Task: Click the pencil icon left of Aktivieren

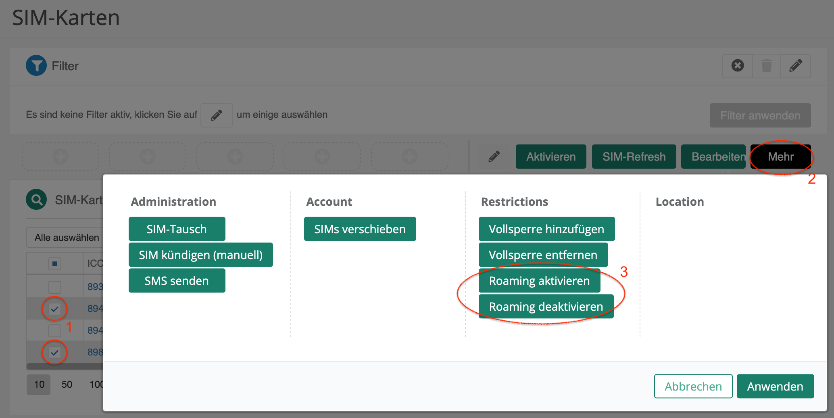Action: pos(494,157)
